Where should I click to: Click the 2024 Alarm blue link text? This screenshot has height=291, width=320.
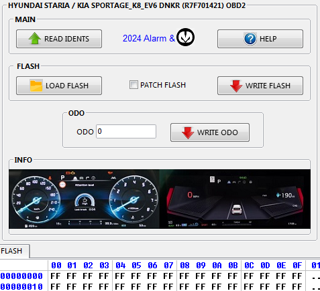[x=149, y=38]
